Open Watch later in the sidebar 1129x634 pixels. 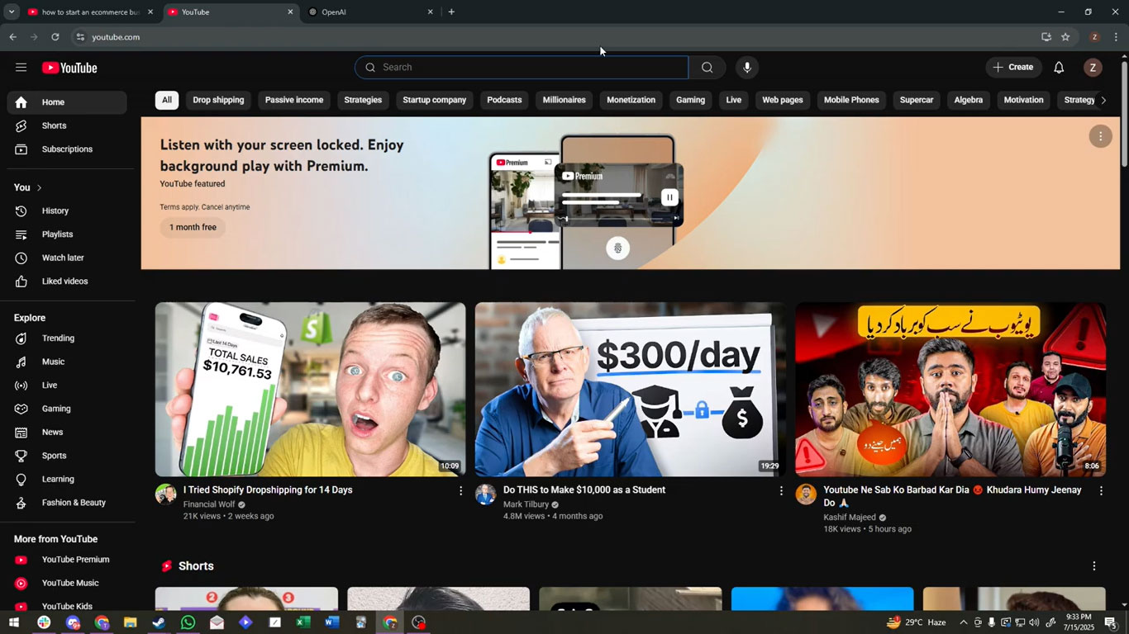[x=67, y=258]
